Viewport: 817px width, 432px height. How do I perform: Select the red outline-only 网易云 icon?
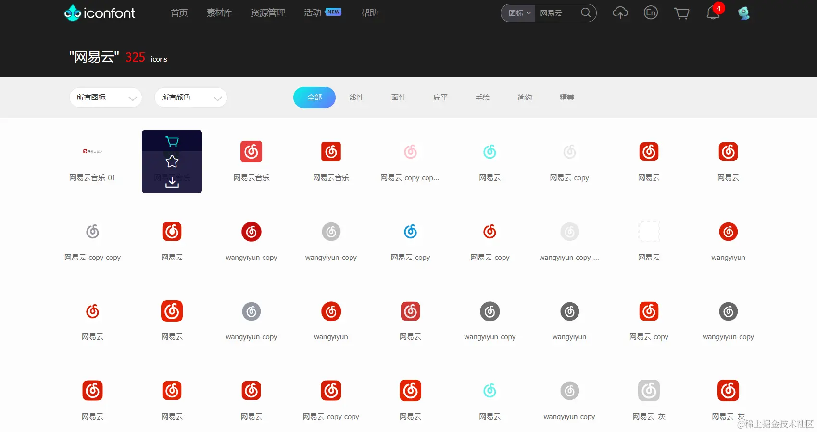click(x=92, y=311)
